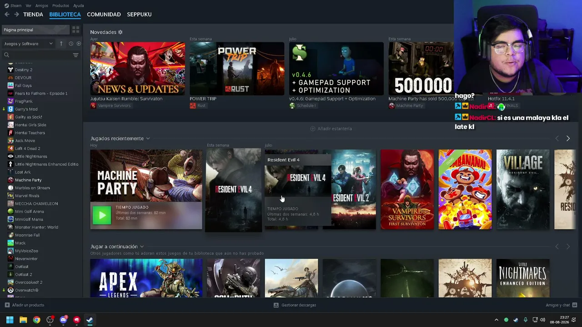Launch Google Chrome from the taskbar
Viewport: 582px width, 327px height.
36,320
